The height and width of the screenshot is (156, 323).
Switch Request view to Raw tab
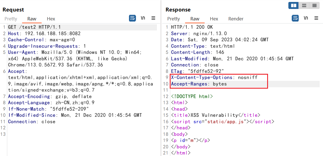pos(32,19)
